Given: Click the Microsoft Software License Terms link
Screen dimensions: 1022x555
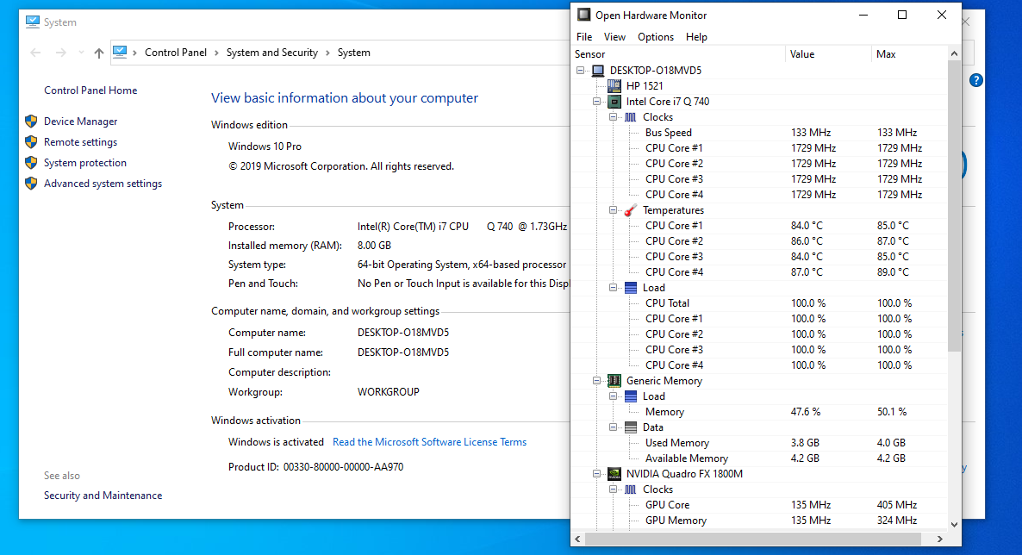Looking at the screenshot, I should [429, 441].
